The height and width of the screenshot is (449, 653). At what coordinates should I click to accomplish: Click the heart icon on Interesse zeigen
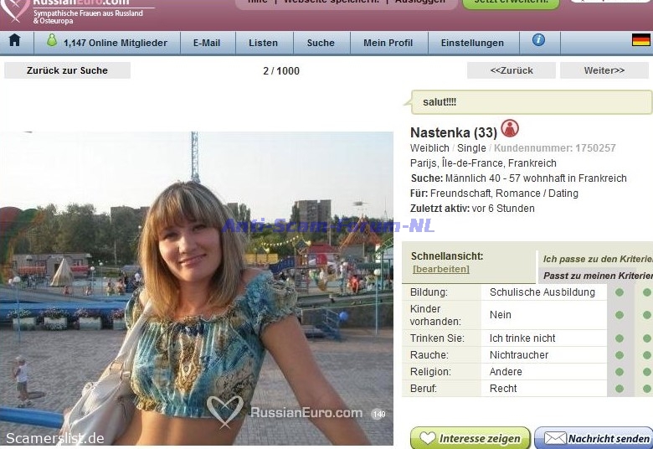point(428,438)
